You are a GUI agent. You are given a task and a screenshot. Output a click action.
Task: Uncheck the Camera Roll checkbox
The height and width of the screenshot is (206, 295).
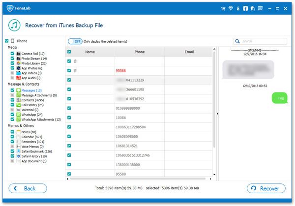pos(12,54)
